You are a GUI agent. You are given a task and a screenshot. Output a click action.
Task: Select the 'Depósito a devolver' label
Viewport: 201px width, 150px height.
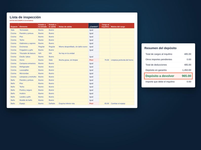(160, 76)
